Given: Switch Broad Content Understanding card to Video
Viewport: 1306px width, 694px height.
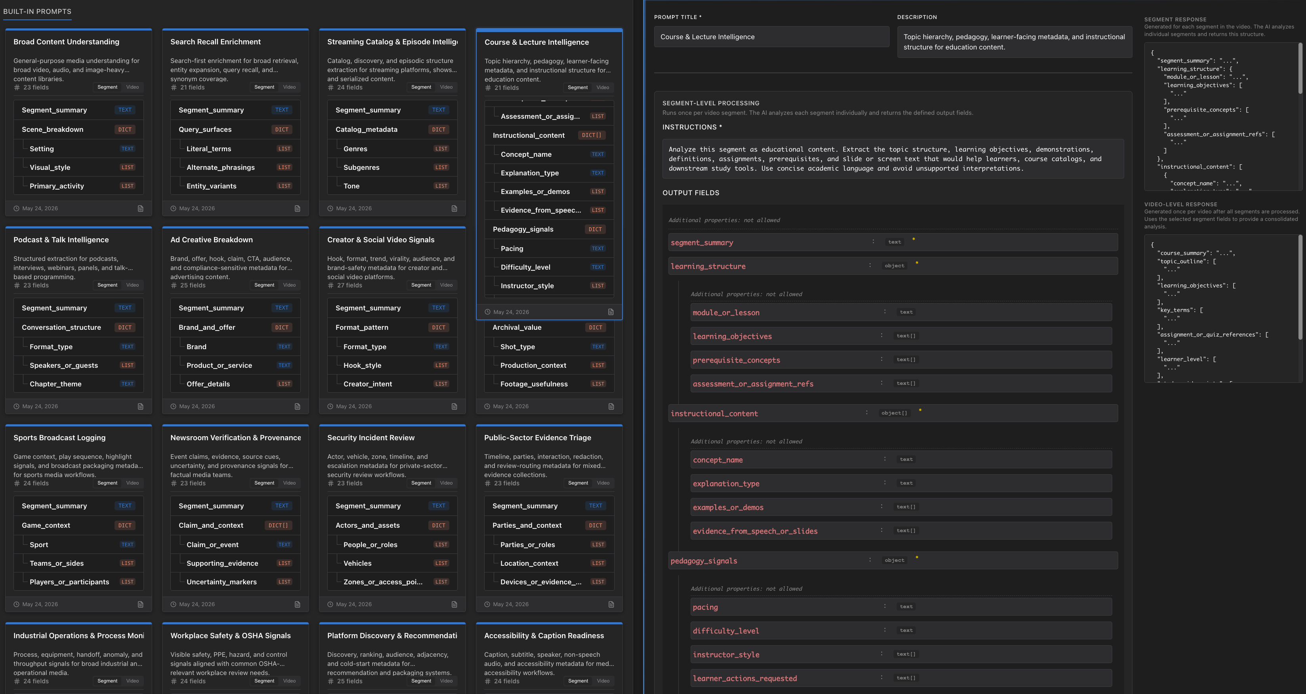Looking at the screenshot, I should [132, 87].
